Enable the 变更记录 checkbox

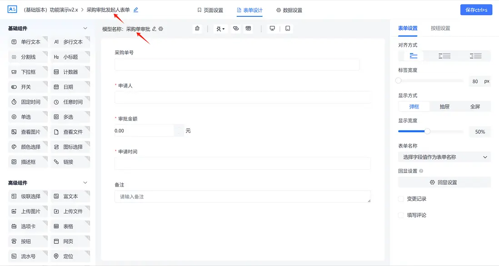coord(400,198)
